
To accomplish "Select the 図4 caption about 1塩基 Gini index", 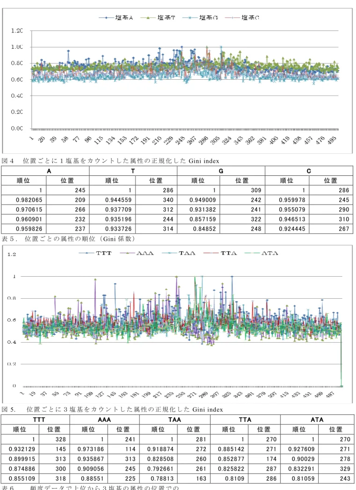I will (x=110, y=161).
